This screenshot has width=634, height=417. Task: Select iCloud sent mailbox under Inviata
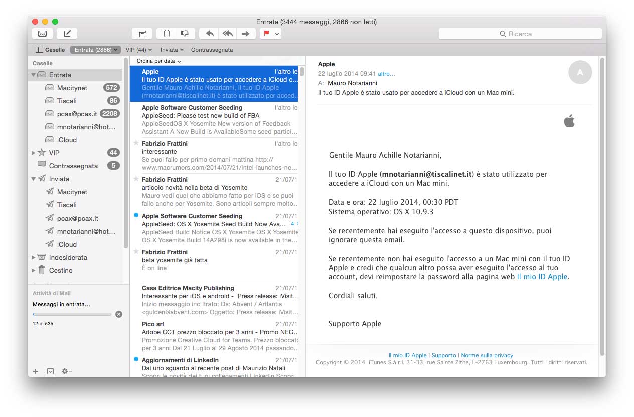point(75,244)
